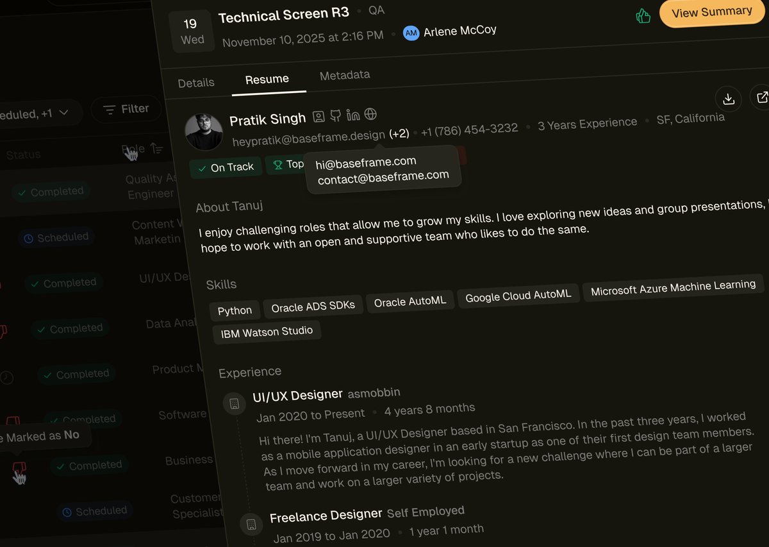Click the phone number +1 (786) 454-3232
This screenshot has height=547, width=769.
coord(469,130)
